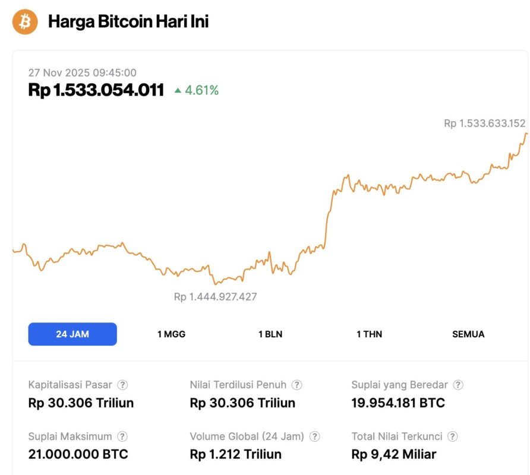
Task: Click help icon beside Nilai Terdilusi Penuh
Action: tap(296, 385)
